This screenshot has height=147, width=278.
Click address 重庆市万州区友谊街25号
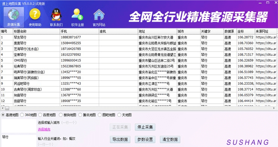point(156,66)
